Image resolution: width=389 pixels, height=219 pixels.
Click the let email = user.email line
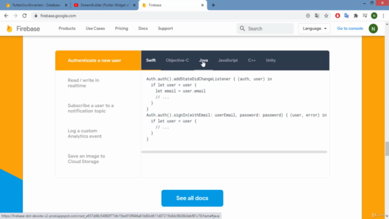(181, 91)
